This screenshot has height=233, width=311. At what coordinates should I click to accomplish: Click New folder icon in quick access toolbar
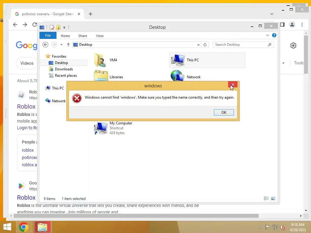point(58,27)
